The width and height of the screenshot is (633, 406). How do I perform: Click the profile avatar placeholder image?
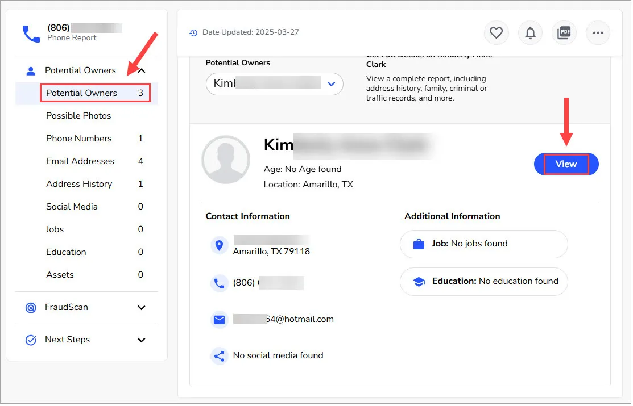click(226, 160)
